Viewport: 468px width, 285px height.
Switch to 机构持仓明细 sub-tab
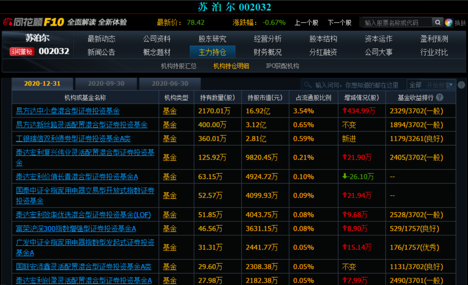(231, 66)
